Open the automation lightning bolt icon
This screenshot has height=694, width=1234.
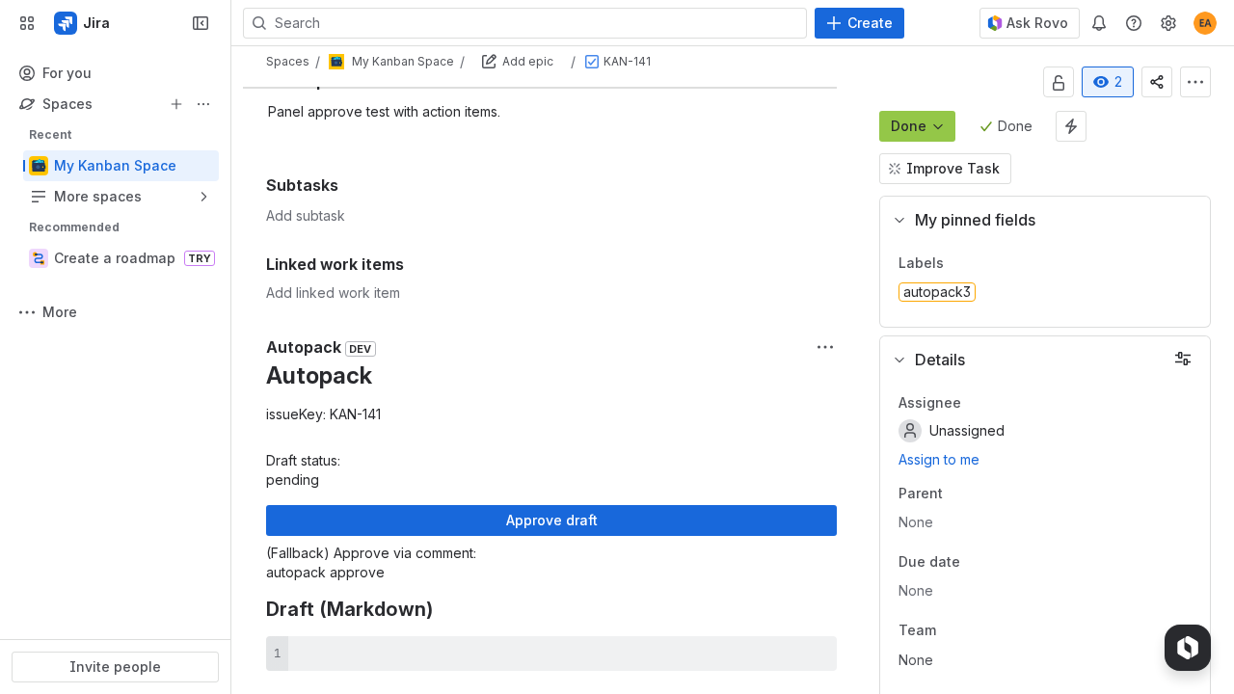(x=1070, y=125)
